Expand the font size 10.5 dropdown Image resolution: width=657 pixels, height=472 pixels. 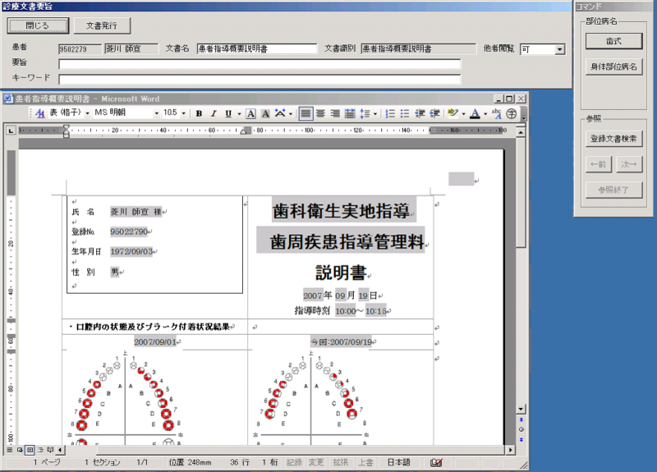click(x=184, y=113)
